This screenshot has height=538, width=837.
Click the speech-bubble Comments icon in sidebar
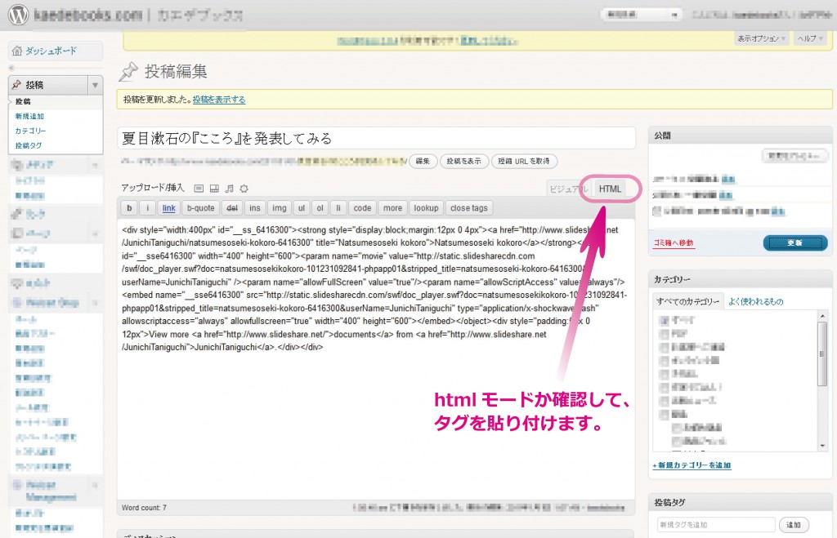pyautogui.click(x=17, y=283)
